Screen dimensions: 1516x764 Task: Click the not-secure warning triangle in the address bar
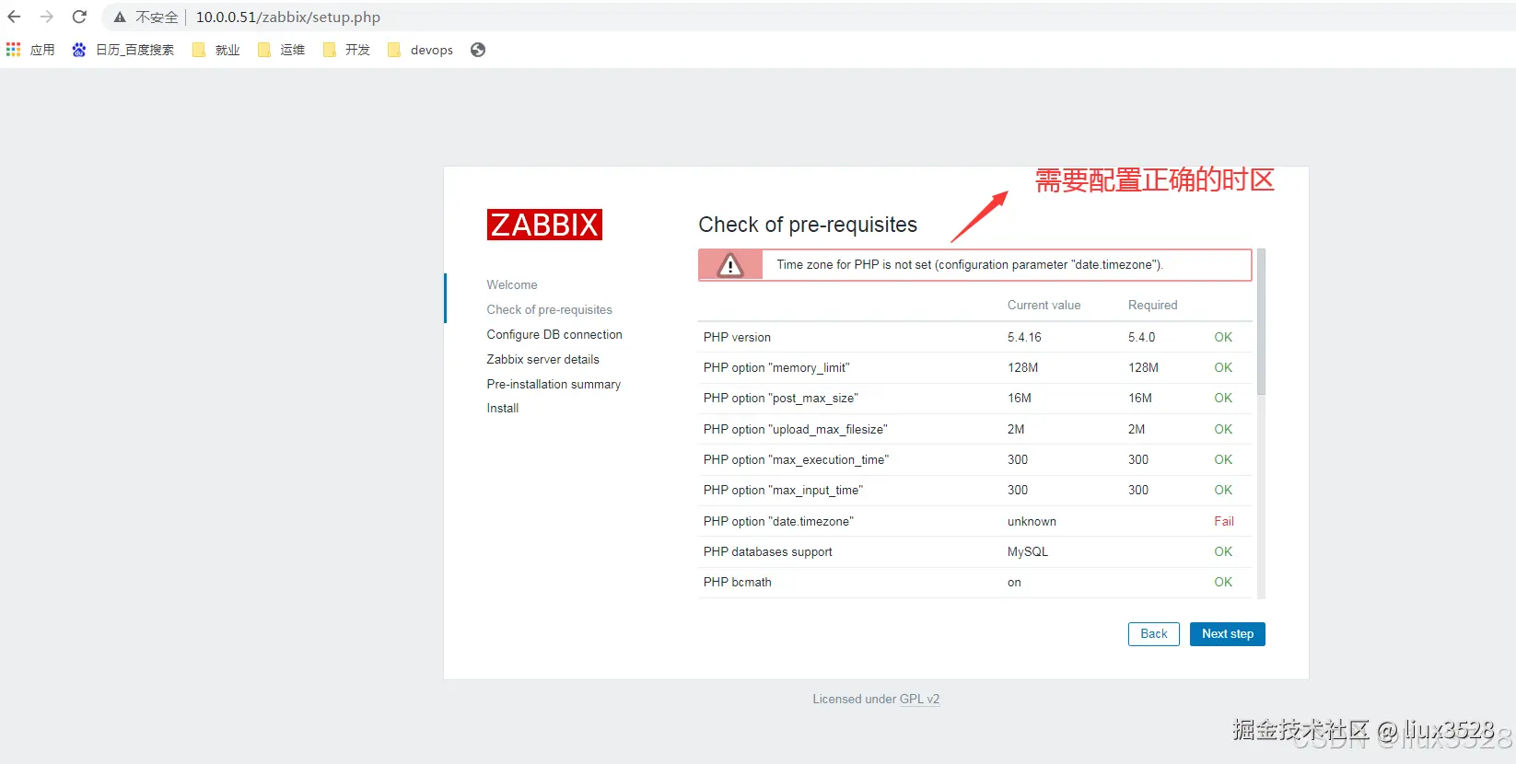120,17
